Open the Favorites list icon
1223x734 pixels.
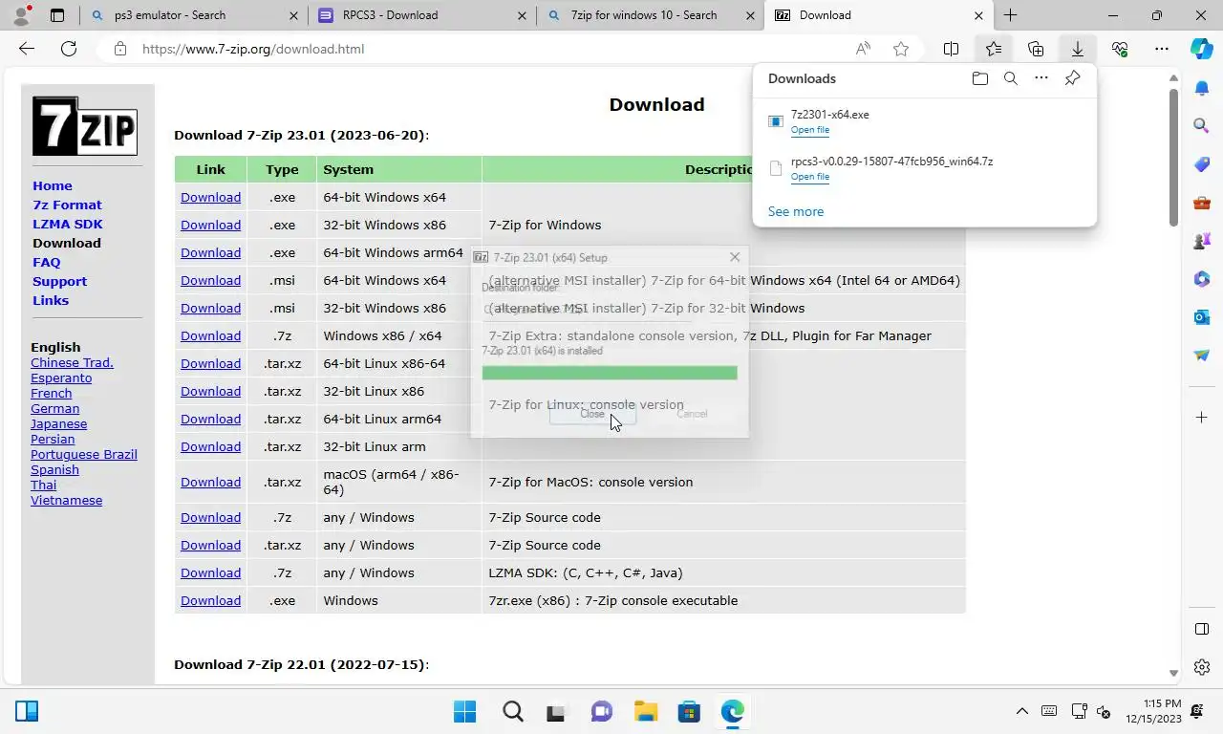pos(994,49)
